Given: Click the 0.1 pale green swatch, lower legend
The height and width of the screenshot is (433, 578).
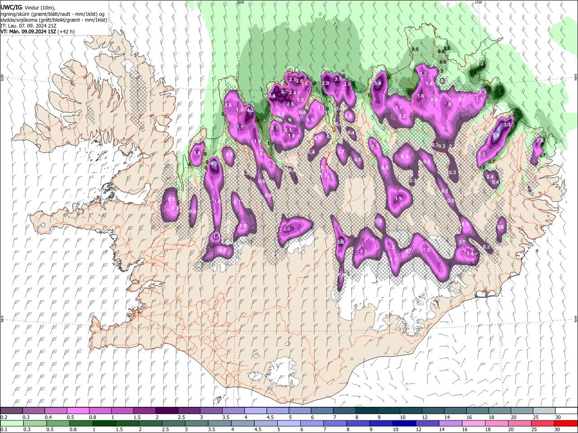Looking at the screenshot, I should (x=11, y=423).
